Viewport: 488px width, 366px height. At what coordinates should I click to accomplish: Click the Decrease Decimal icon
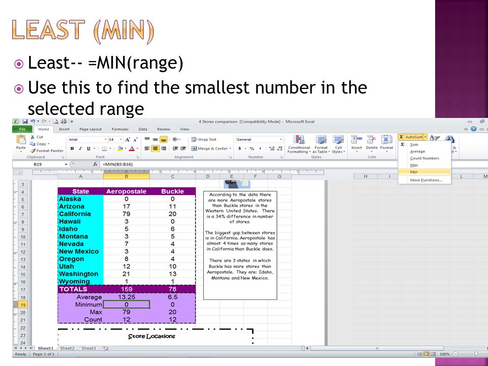[x=280, y=148]
